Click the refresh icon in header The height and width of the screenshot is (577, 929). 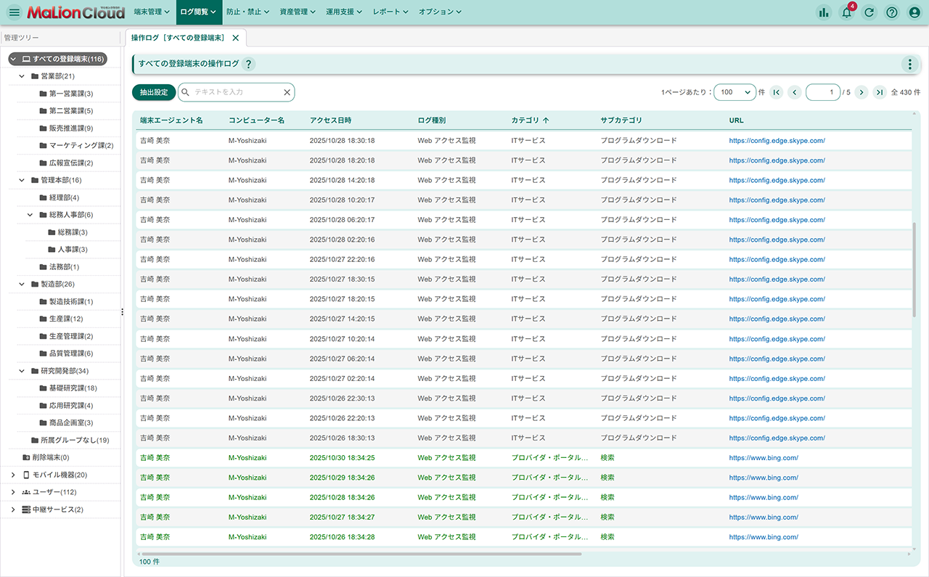coord(869,12)
